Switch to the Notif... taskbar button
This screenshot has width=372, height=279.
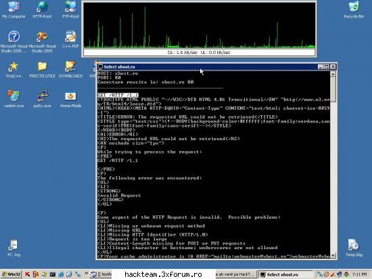click(x=101, y=274)
